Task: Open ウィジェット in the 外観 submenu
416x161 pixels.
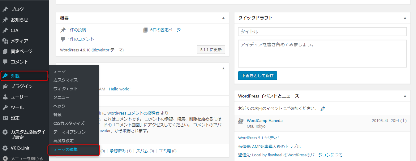Action: 66,89
